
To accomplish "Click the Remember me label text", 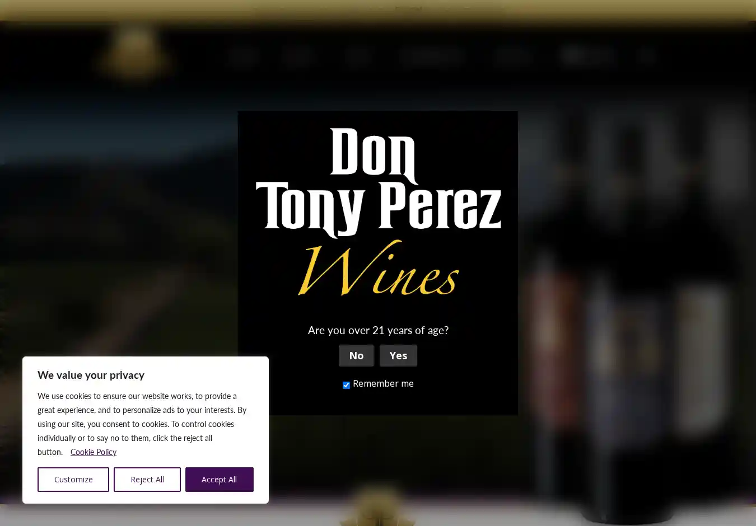I will pyautogui.click(x=383, y=384).
